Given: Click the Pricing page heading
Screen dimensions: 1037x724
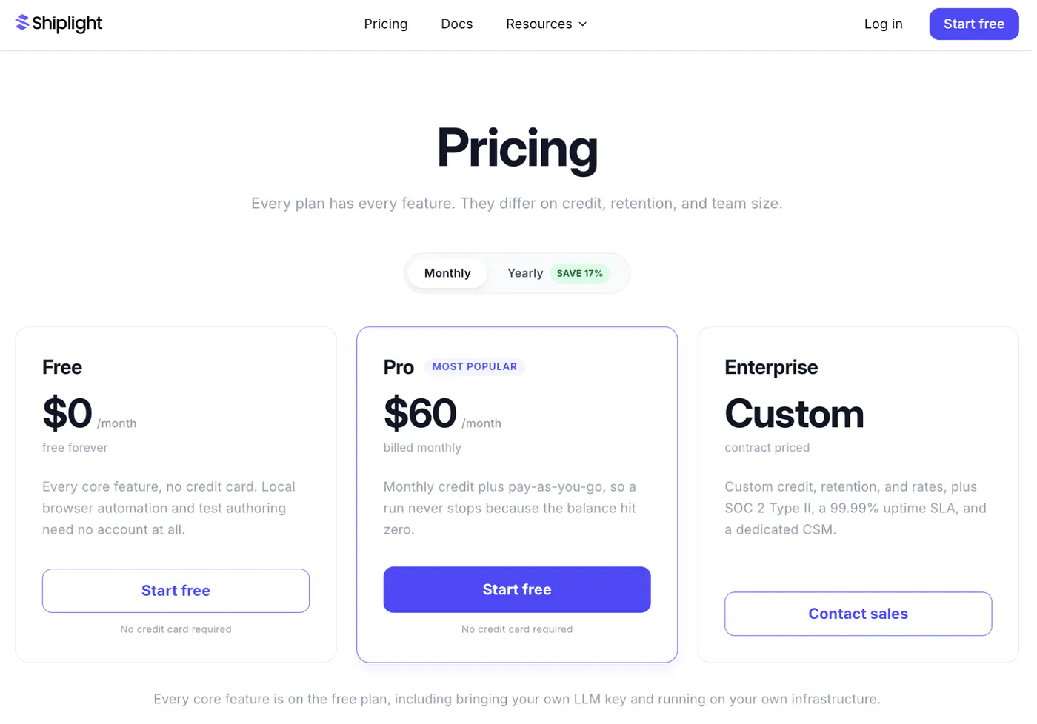Looking at the screenshot, I should point(517,148).
